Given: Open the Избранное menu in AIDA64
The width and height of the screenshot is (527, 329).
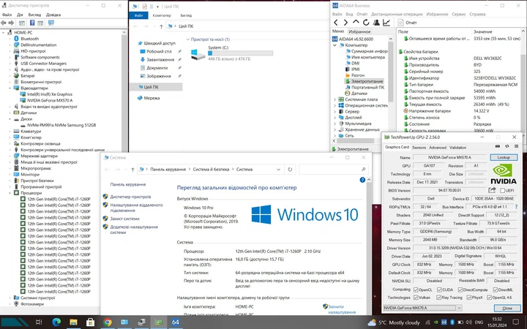Looking at the screenshot, I should coord(437,14).
